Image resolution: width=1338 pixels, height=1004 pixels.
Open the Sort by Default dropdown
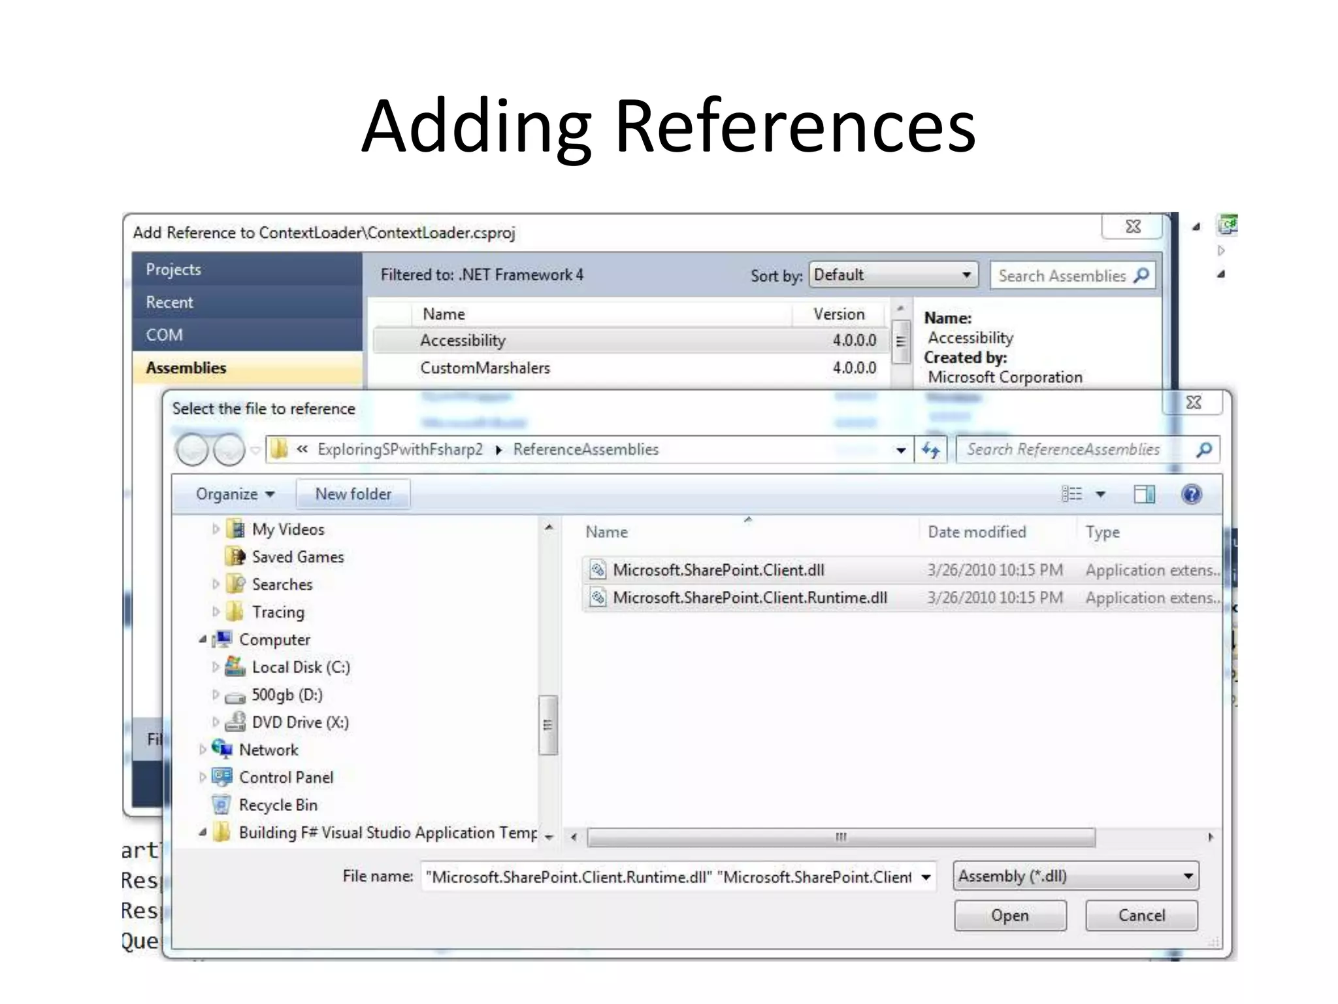893,275
